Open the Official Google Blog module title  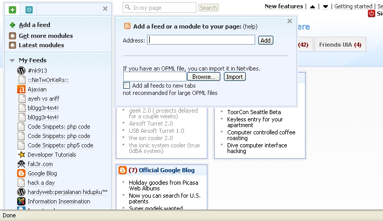point(167,170)
